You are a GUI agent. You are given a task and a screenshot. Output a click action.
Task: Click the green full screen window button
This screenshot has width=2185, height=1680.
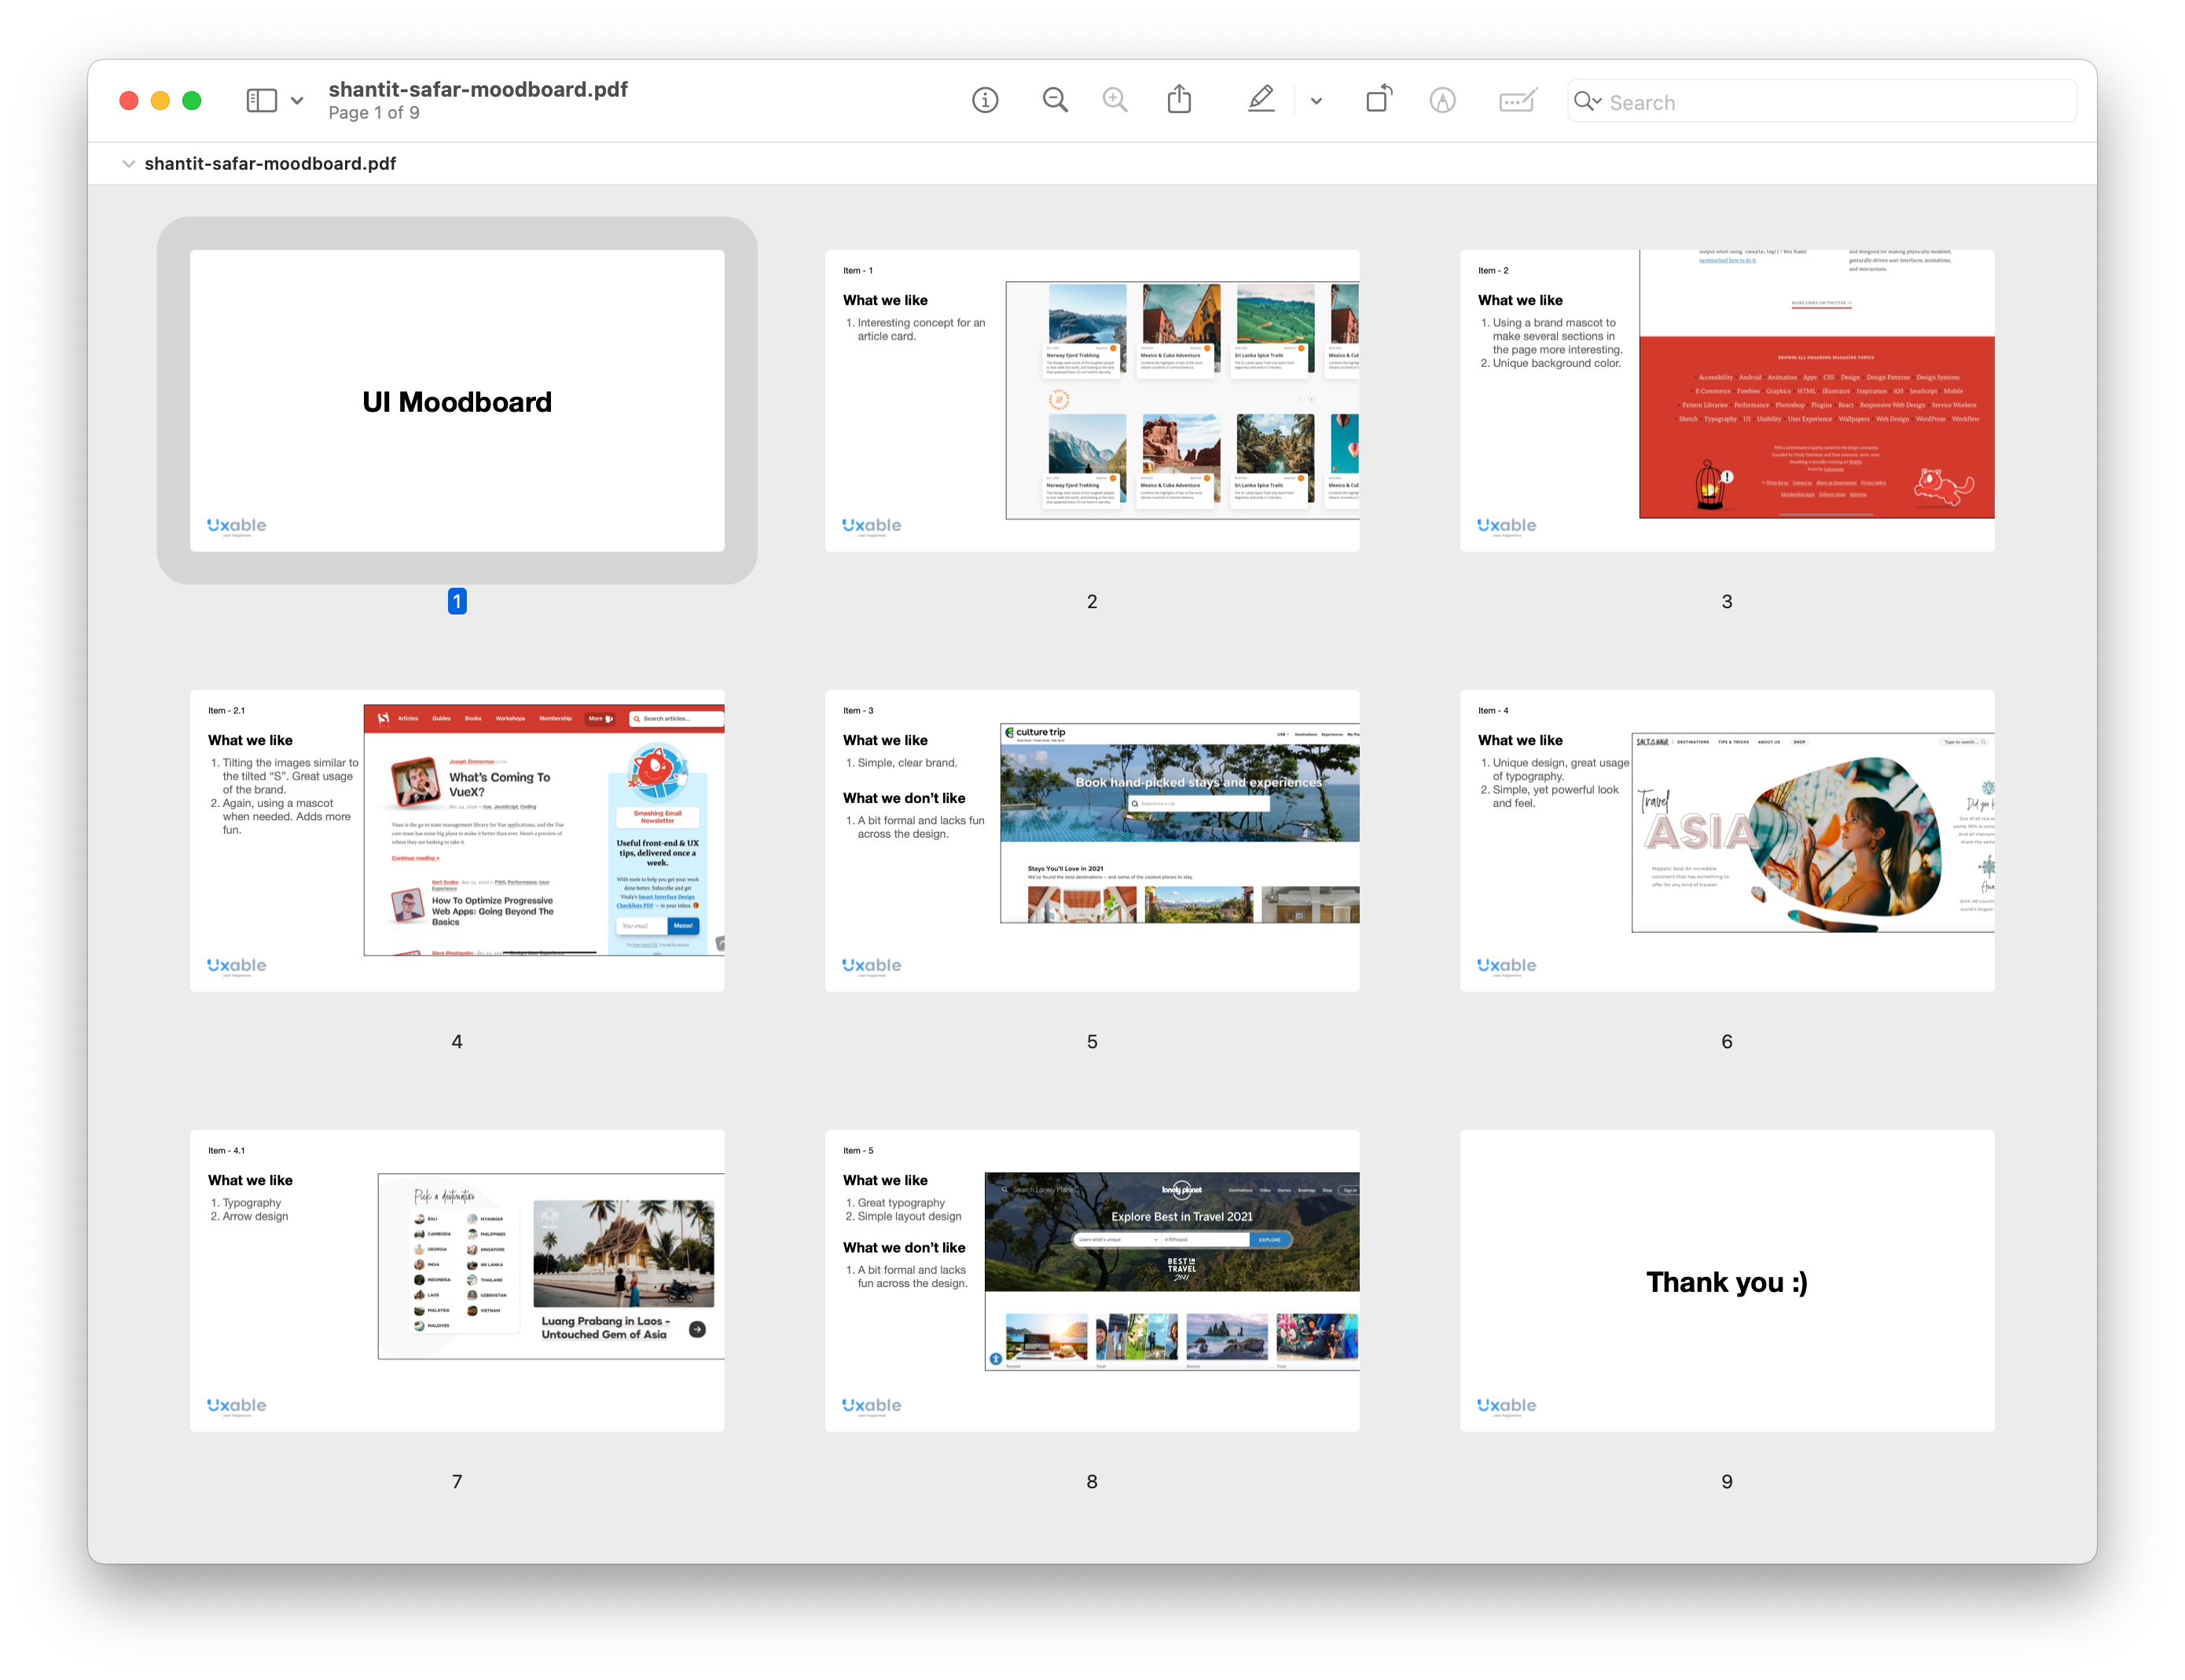click(x=192, y=100)
